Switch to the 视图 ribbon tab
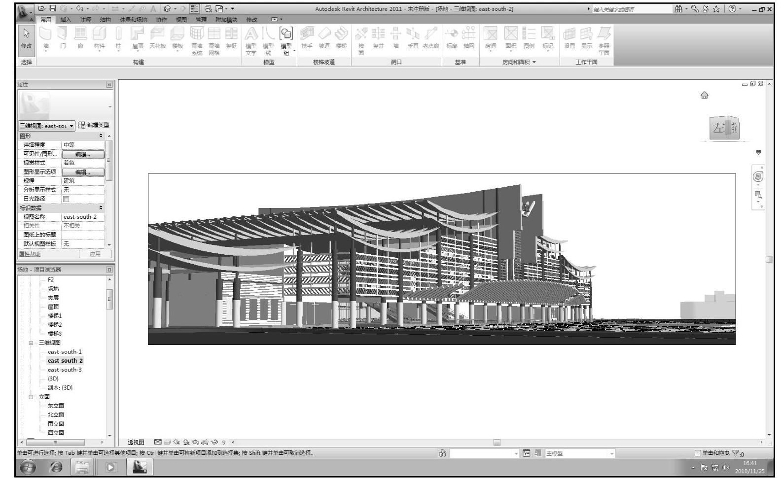The height and width of the screenshot is (478, 782). [x=181, y=20]
